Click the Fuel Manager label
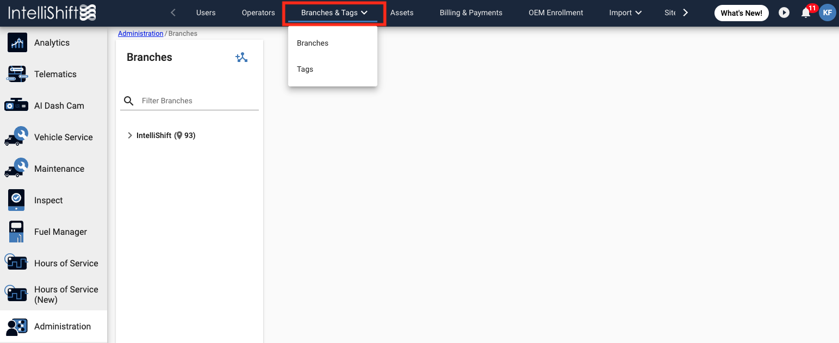839x343 pixels. tap(60, 232)
